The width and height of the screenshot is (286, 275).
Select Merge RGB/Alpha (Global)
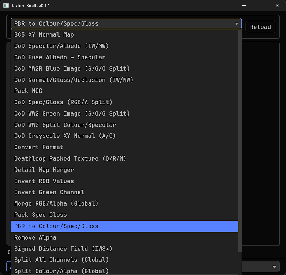point(124,204)
